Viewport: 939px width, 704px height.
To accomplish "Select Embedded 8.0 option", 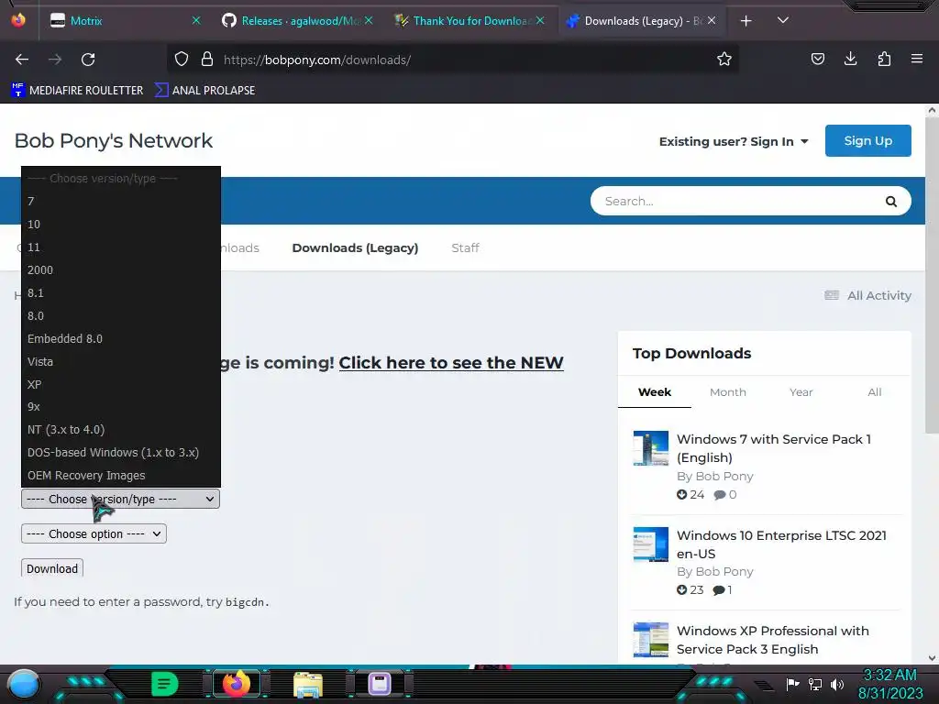I will point(120,338).
